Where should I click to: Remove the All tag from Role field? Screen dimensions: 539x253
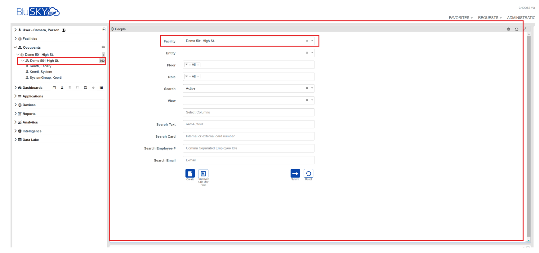point(186,76)
